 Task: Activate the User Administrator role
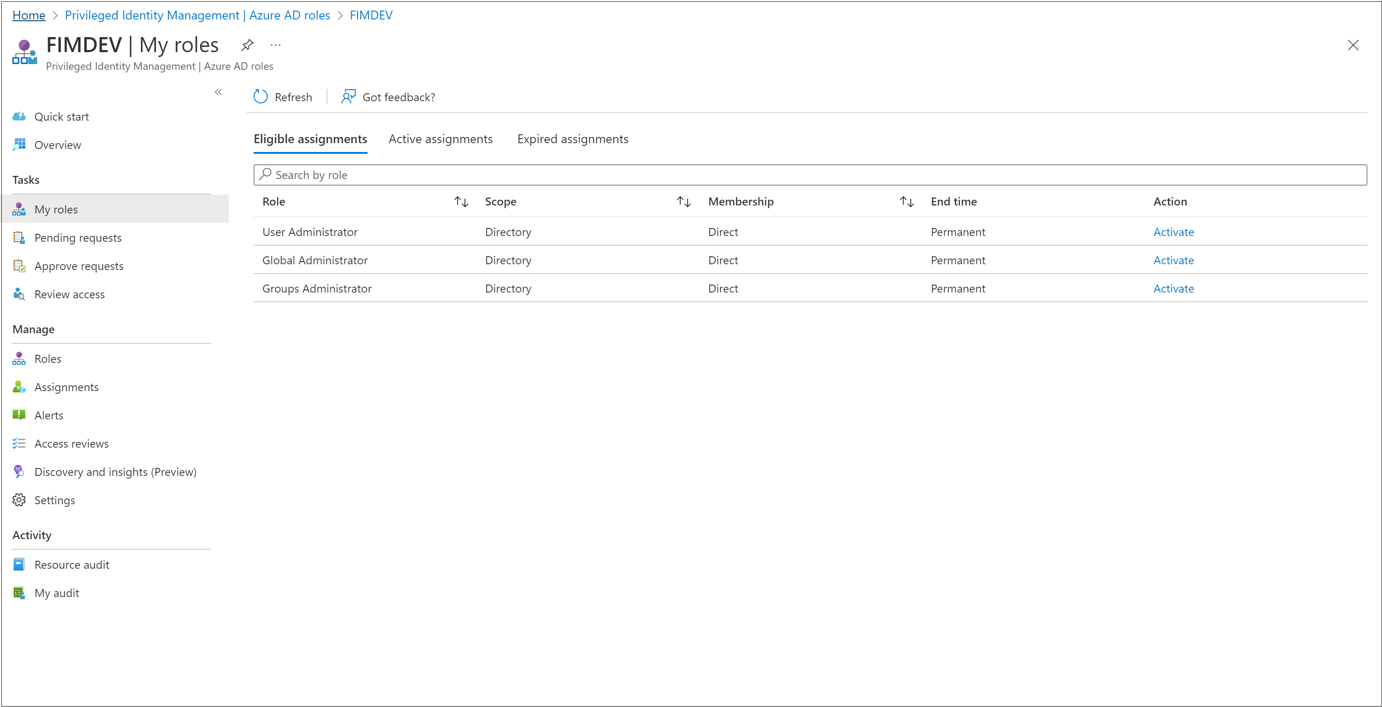pos(1173,232)
